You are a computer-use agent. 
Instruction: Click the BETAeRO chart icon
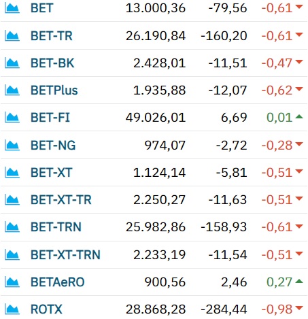pos(12,282)
